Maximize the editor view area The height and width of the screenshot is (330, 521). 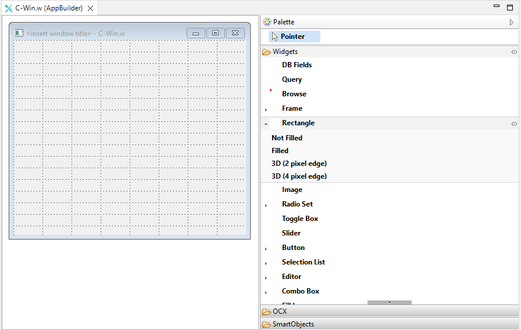pos(510,8)
